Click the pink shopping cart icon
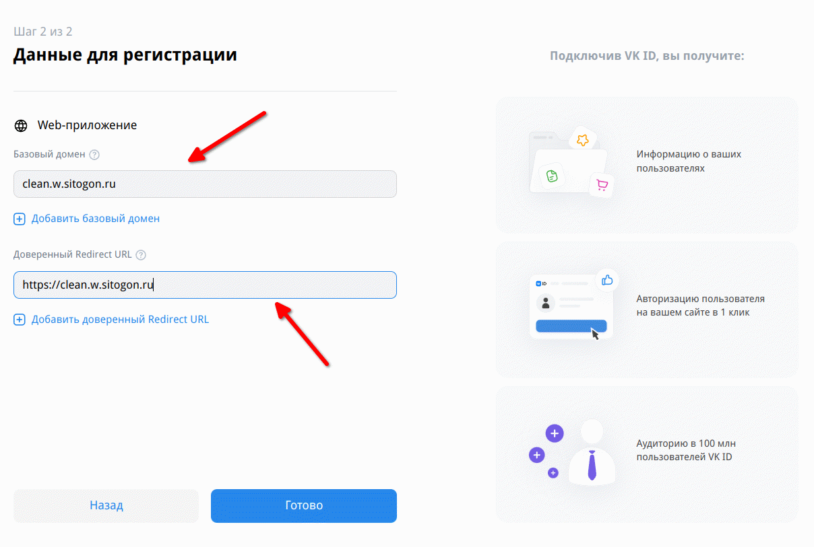Image resolution: width=814 pixels, height=547 pixels. (602, 185)
